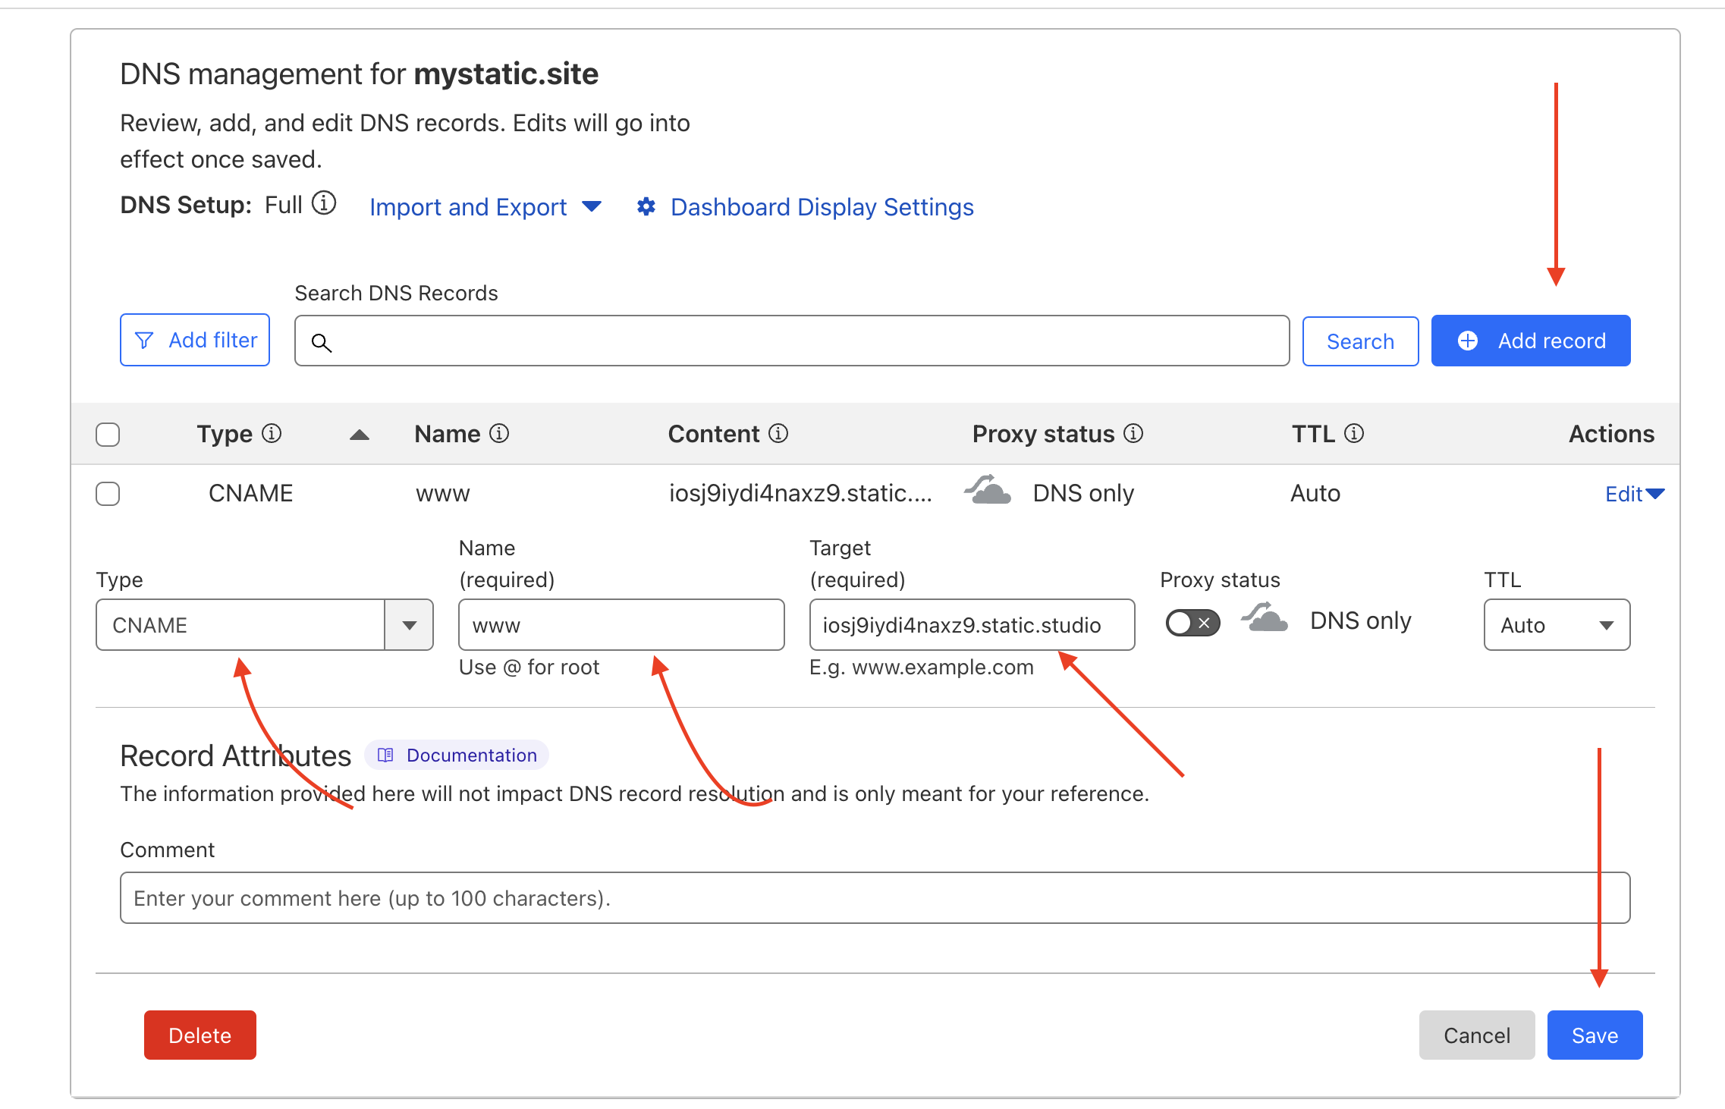Click the Proxy status column info icon

tap(1133, 433)
